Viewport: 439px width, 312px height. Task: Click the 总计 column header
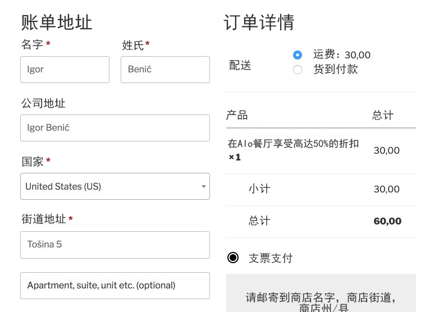pos(383,115)
